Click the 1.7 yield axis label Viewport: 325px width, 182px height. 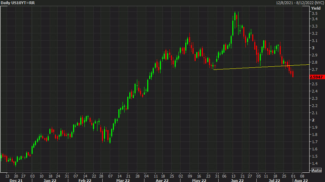[315, 142]
